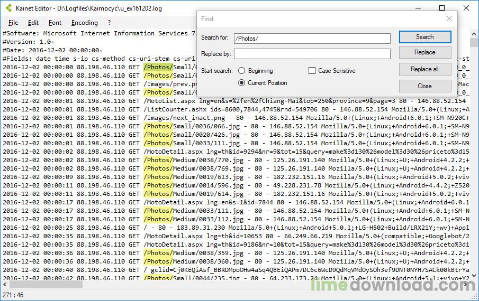This screenshot has width=479, height=301.
Task: Click the Replace all button
Action: pyautogui.click(x=425, y=69)
